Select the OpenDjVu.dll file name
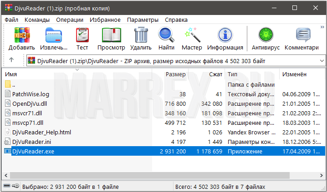The width and height of the screenshot is (327, 192). tap(30, 103)
